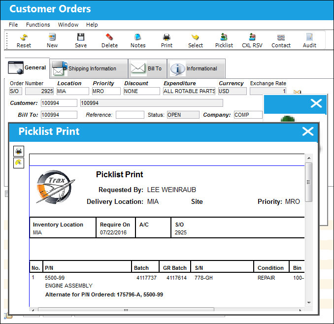Save the customer order
Screen dimensions: 334x324
[81, 41]
